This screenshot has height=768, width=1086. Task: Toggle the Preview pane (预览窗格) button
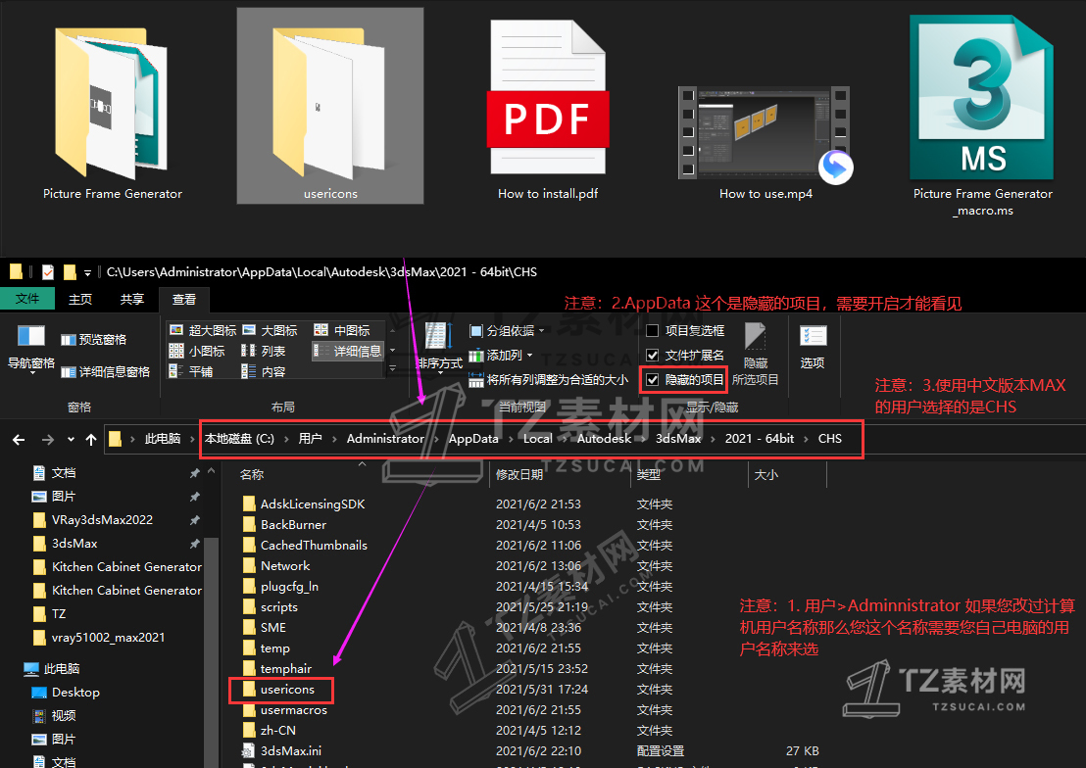94,339
